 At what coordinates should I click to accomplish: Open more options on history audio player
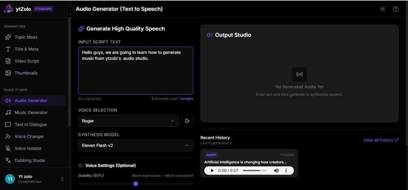(286, 171)
